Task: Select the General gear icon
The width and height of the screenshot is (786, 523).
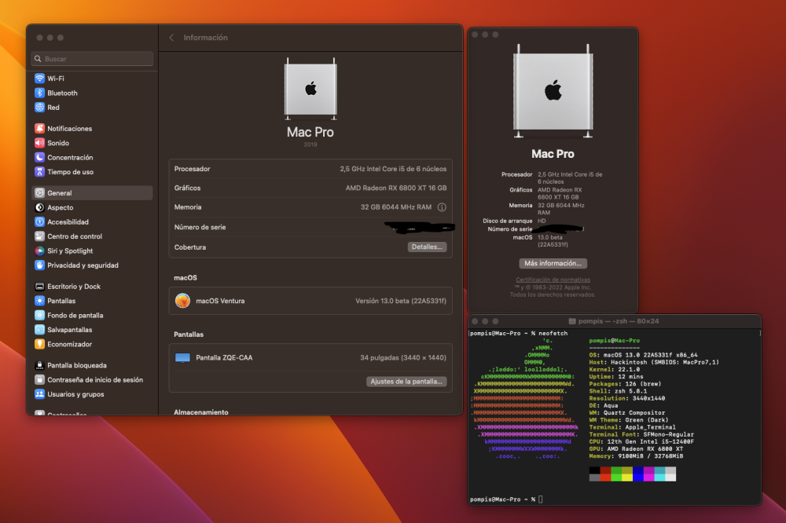Action: point(39,193)
